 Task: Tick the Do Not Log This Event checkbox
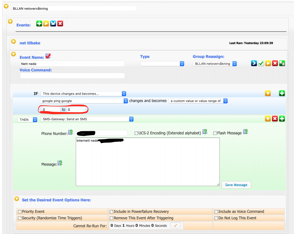[216, 218]
